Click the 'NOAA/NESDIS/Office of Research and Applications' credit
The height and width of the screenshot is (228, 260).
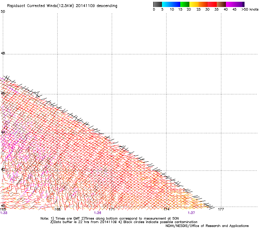[x=207, y=226]
